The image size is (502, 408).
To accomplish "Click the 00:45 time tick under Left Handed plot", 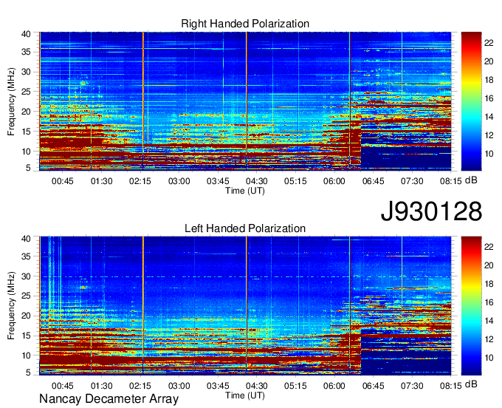I will [63, 386].
